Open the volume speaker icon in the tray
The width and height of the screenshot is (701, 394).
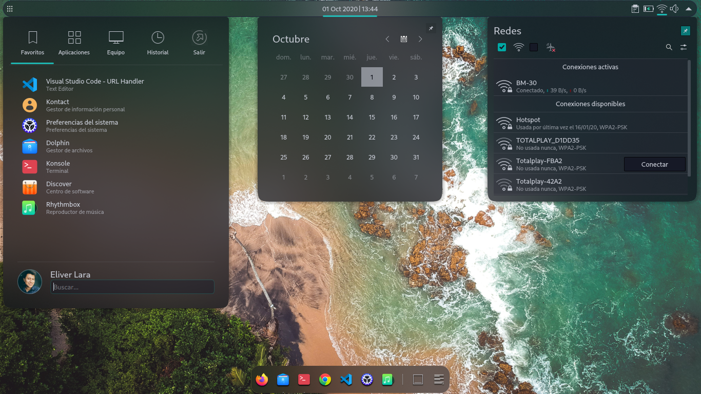point(675,9)
